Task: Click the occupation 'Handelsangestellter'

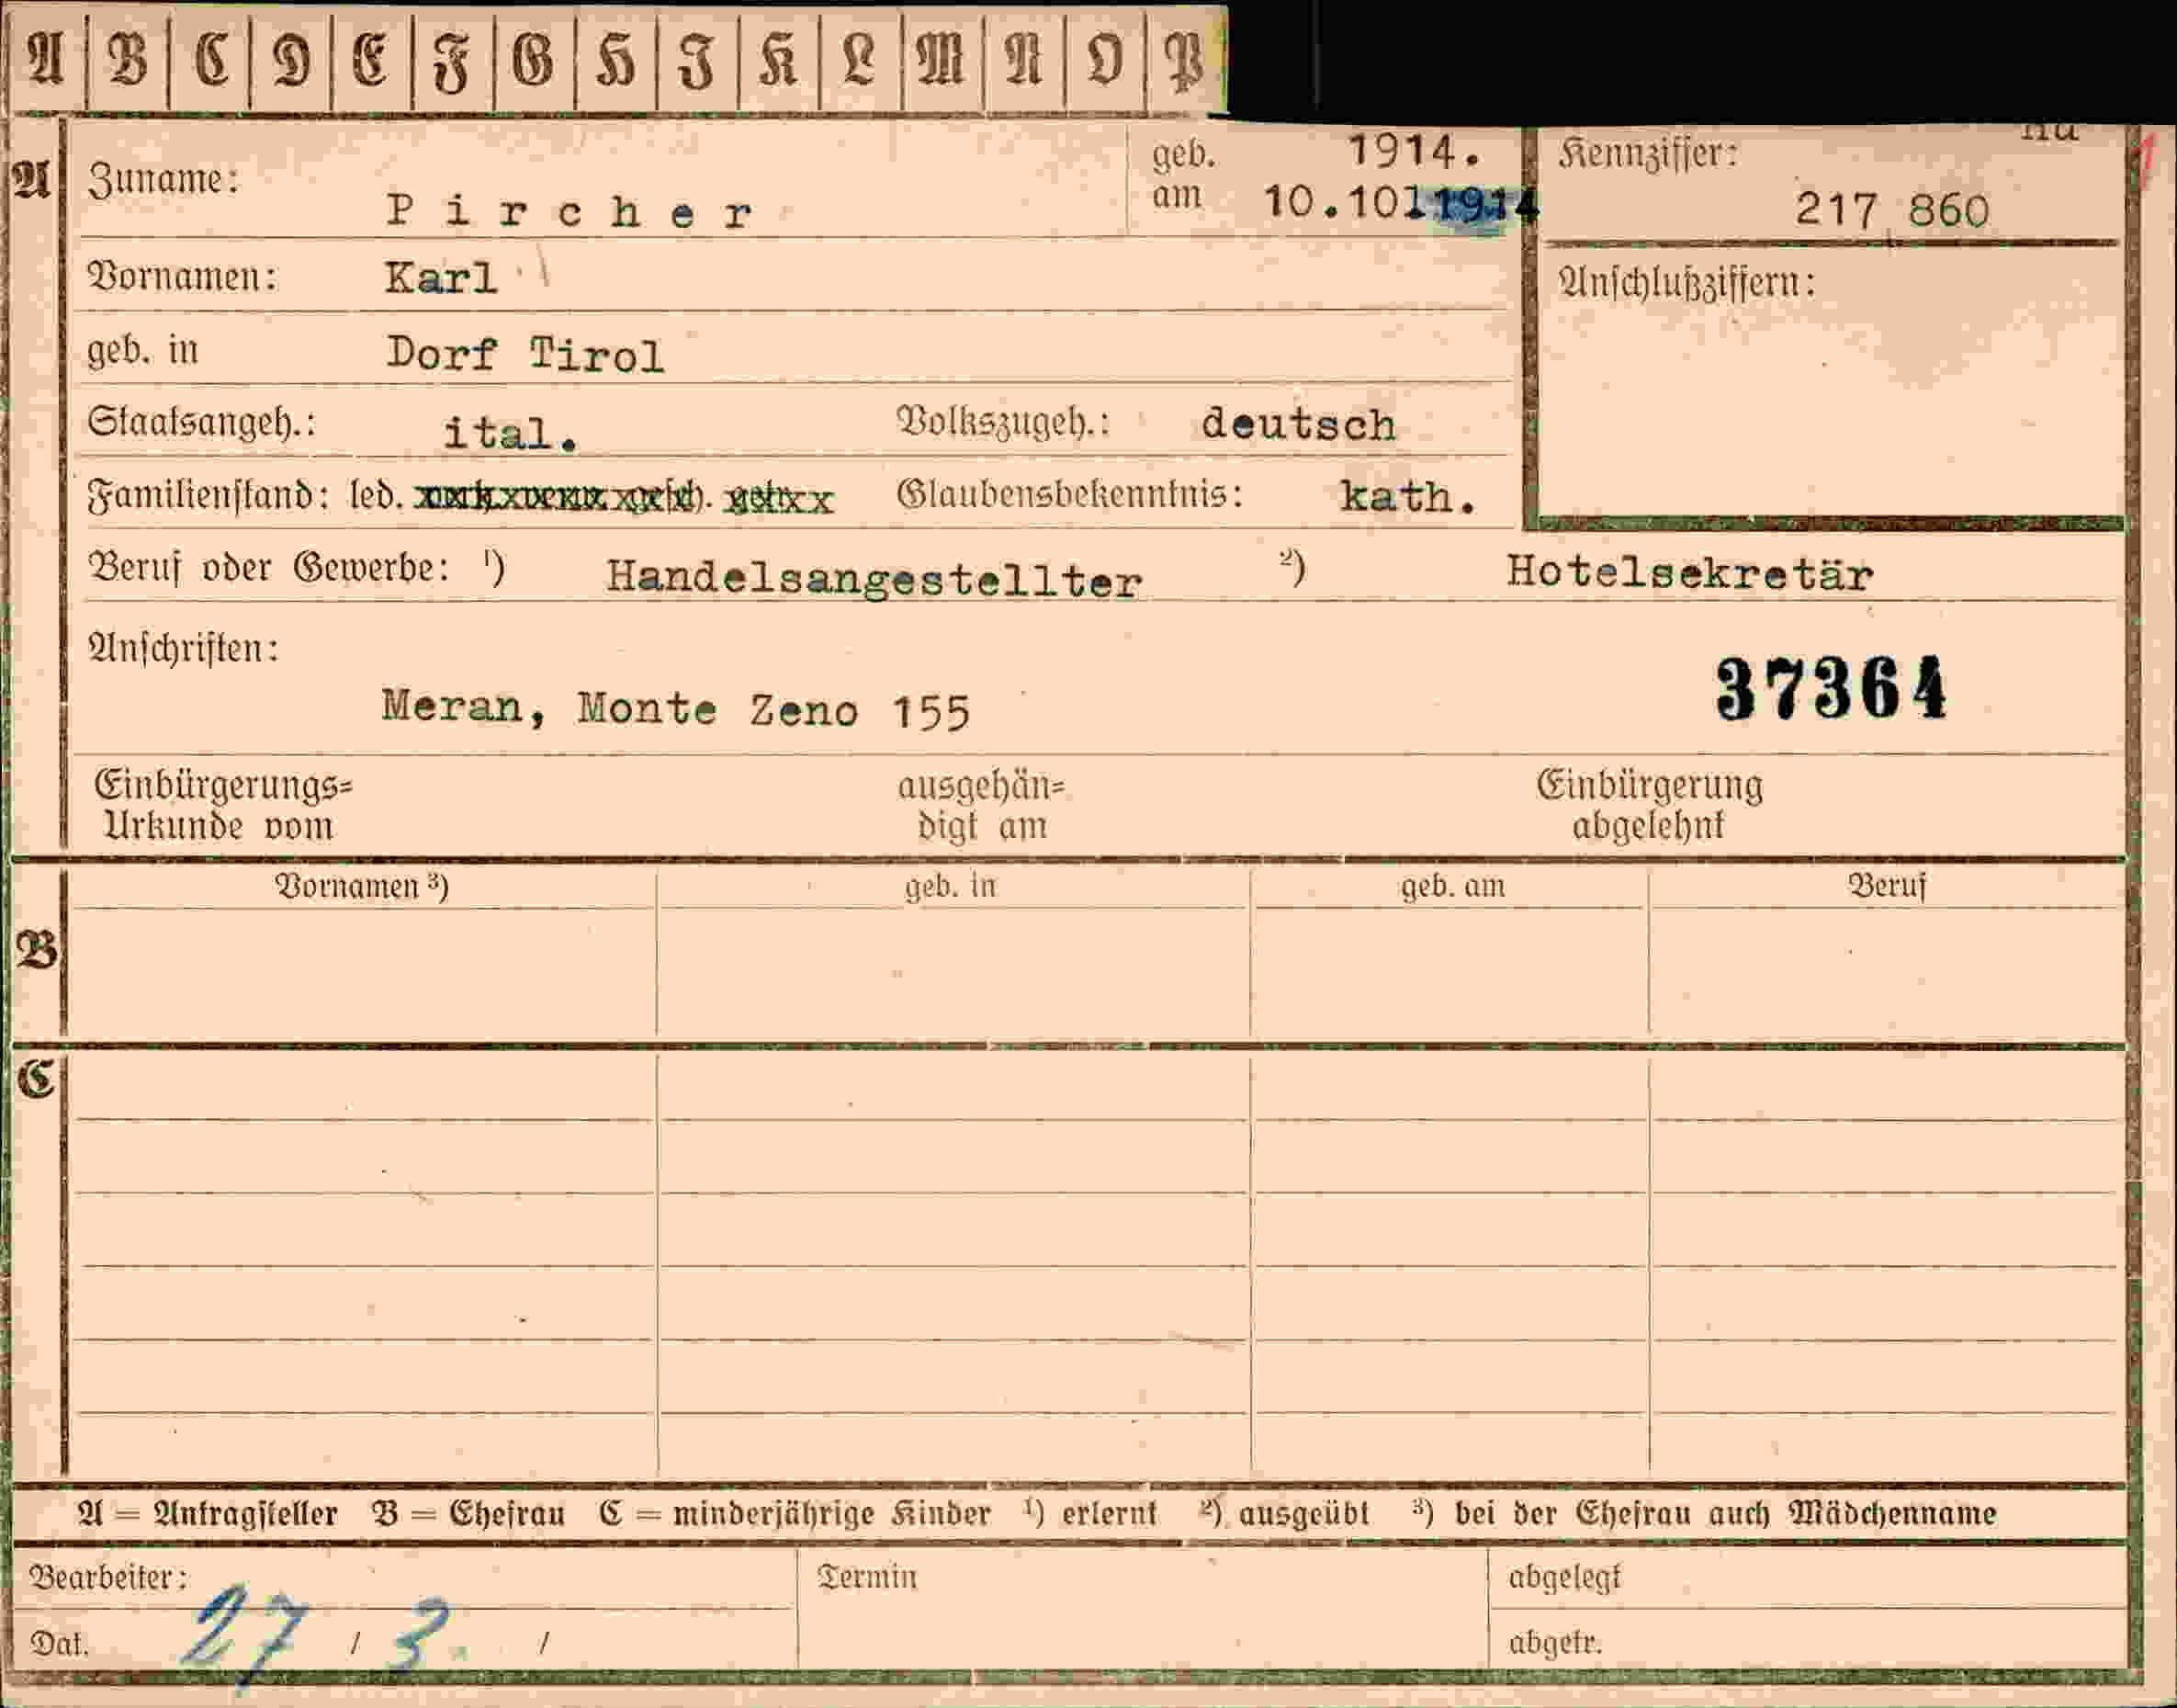Action: coord(874,579)
